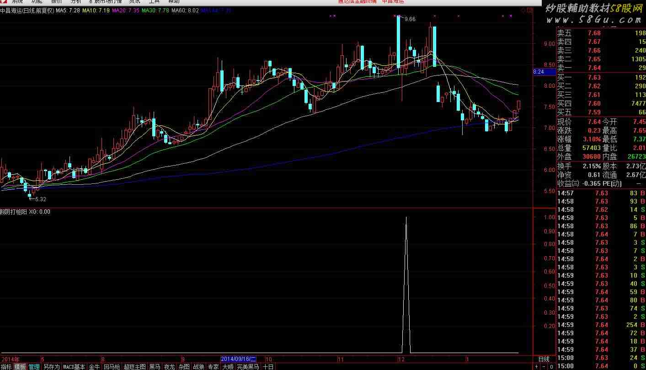This screenshot has width=646, height=370.
Task: Click the 14:59 tick row with 254 B
Action: tap(601, 325)
